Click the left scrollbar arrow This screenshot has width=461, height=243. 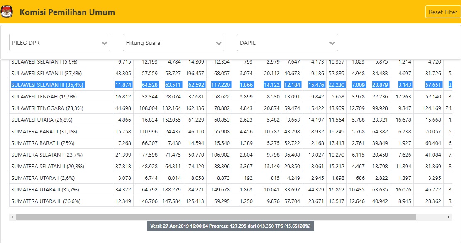pos(12,217)
